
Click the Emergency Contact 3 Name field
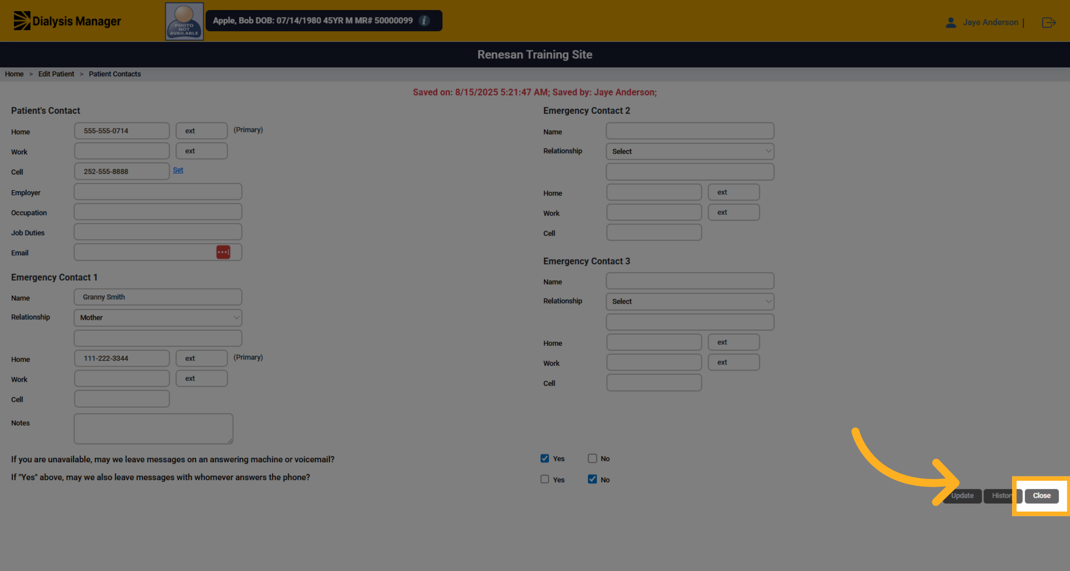tap(690, 281)
